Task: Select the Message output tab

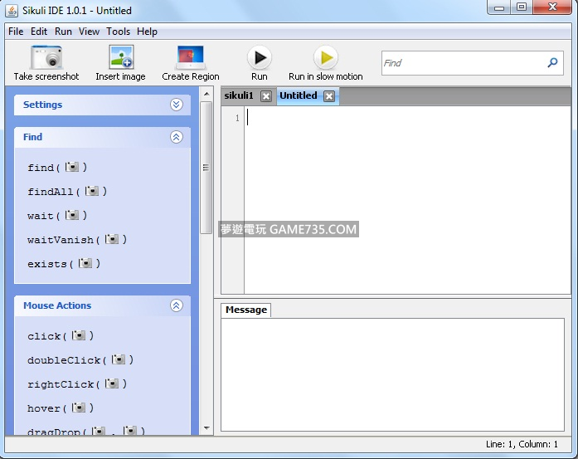Action: pos(246,310)
